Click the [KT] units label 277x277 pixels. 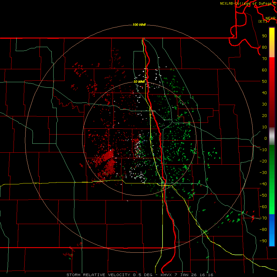pyautogui.click(x=263, y=21)
